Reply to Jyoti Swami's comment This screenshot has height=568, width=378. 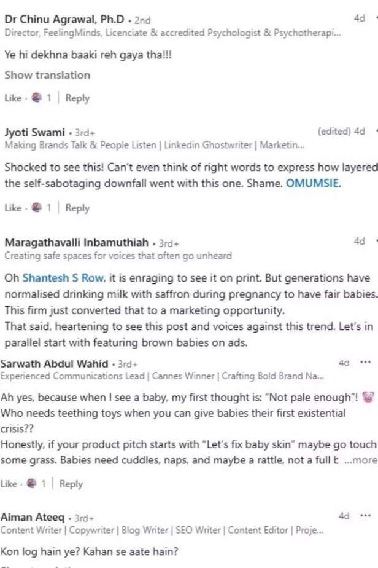point(77,208)
